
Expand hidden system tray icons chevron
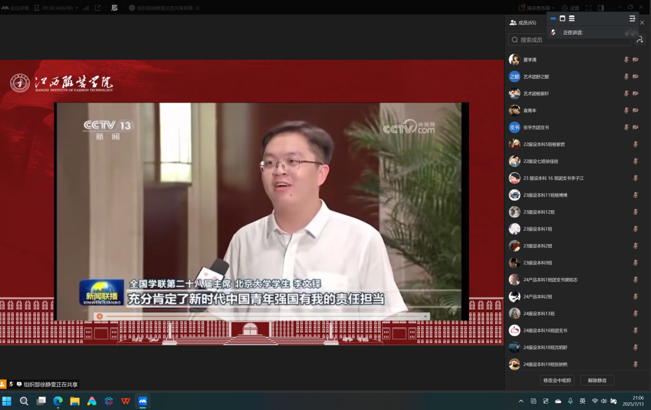pos(521,401)
